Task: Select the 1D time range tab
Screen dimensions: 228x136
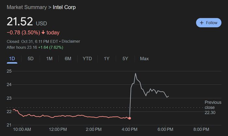Action: pyautogui.click(x=12, y=59)
